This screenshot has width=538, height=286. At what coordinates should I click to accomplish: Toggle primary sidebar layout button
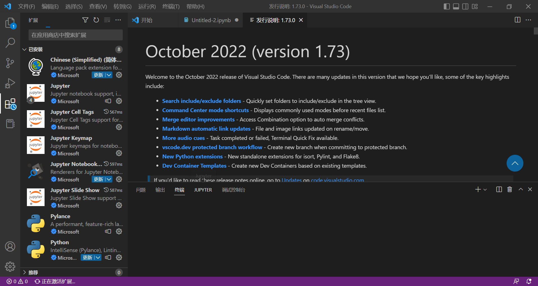coord(447,6)
